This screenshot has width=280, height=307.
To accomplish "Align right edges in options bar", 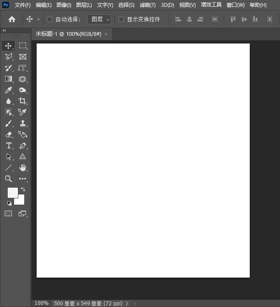I will 200,19.
